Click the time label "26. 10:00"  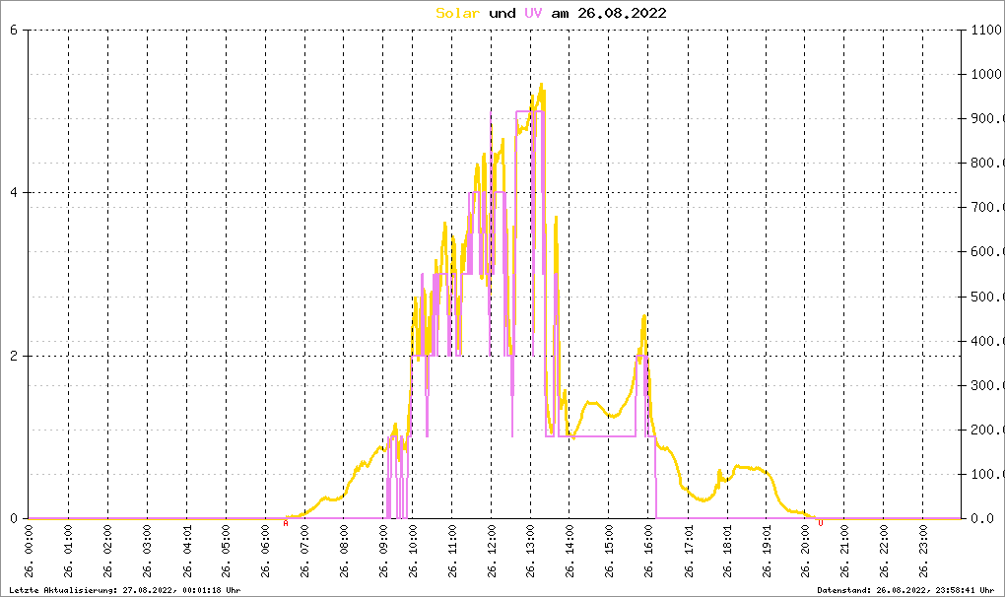point(413,551)
